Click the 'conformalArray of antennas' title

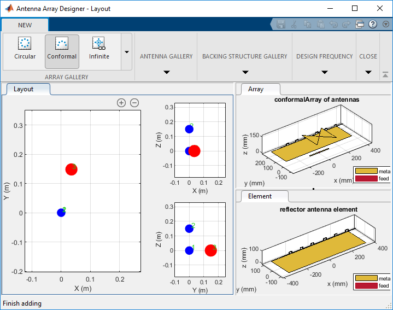point(317,100)
